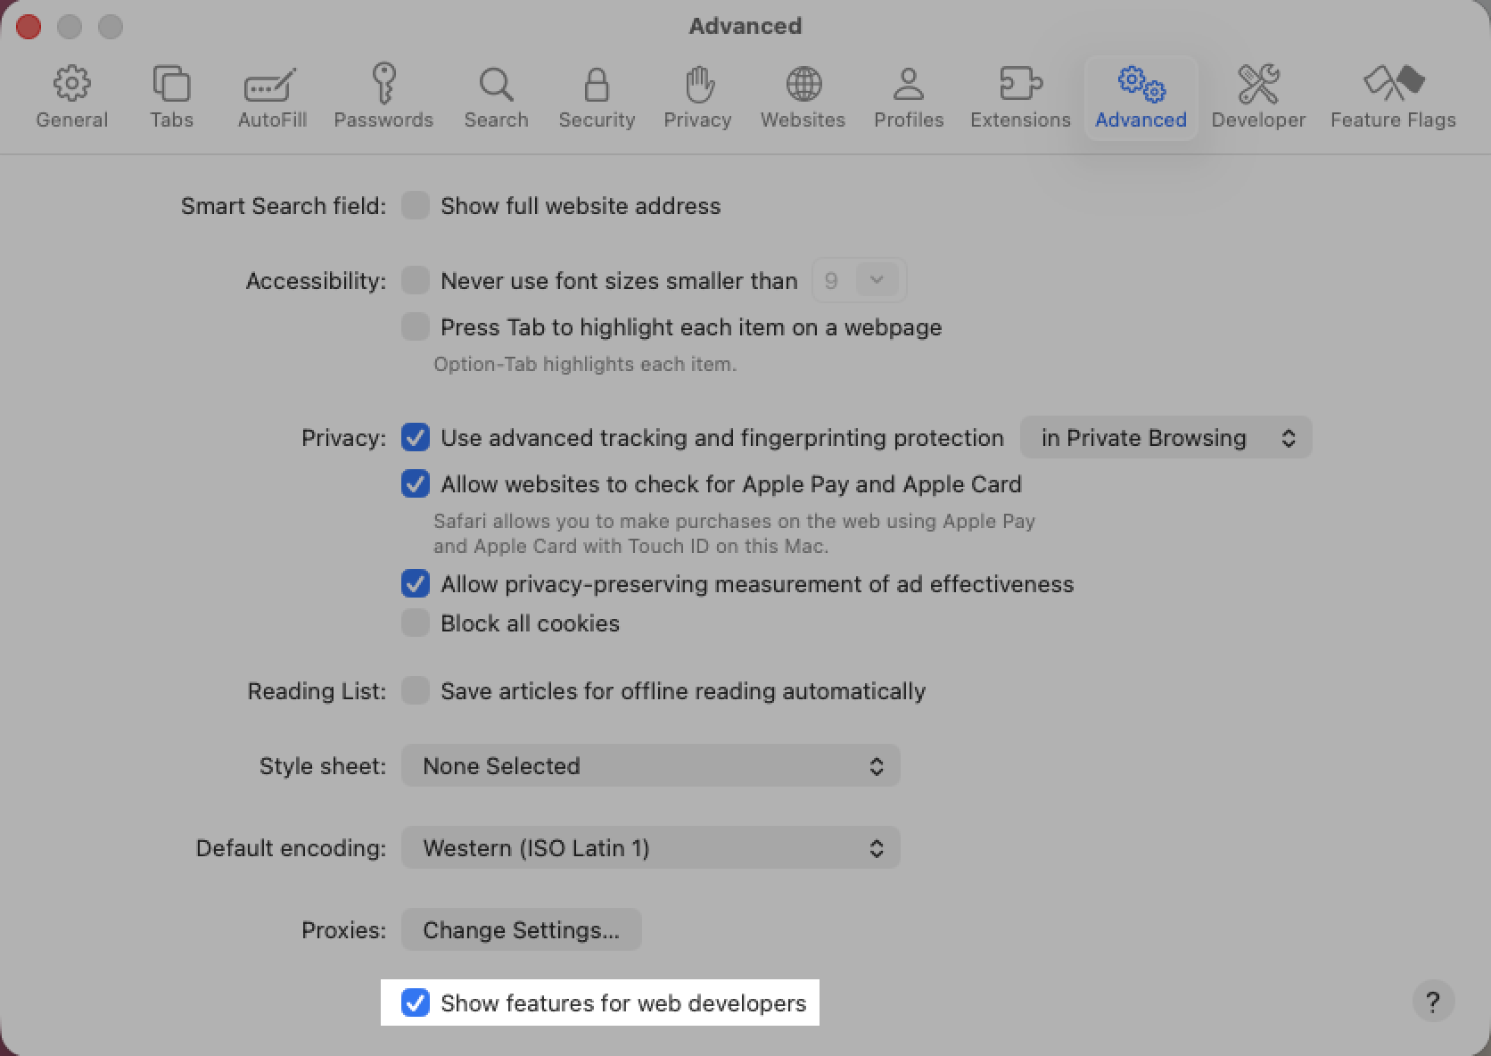This screenshot has height=1056, width=1491.
Task: Open the Websites settings pane
Action: tap(803, 98)
